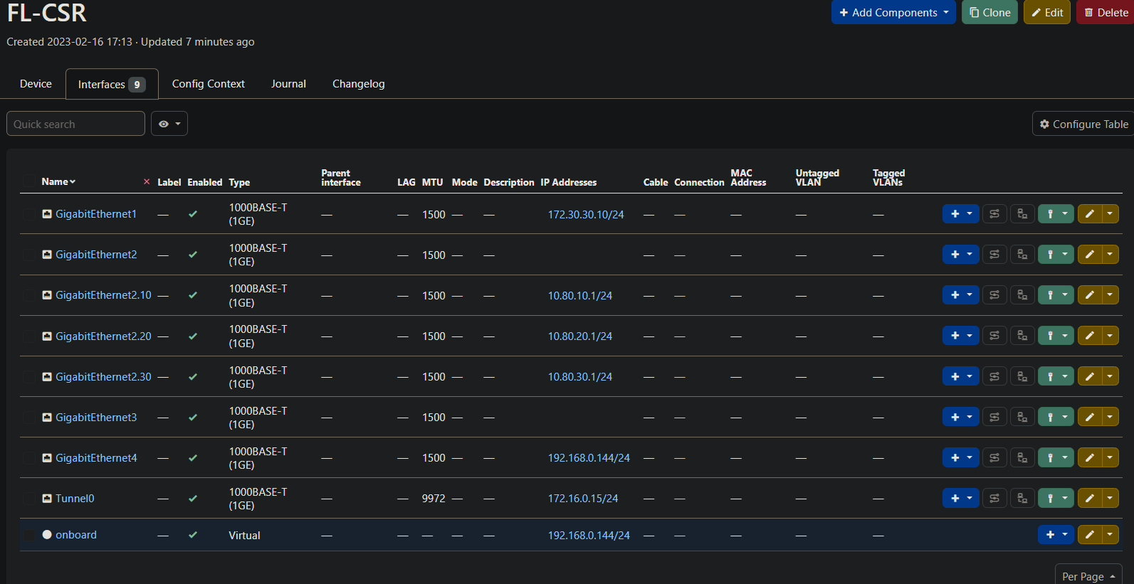Click the Clone button
Viewport: 1134px width, 584px height.
989,12
